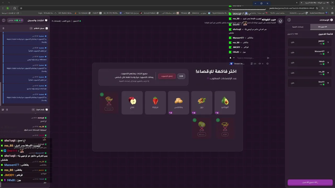The width and height of the screenshot is (335, 188).
Task: Open site information icon in address bar
Action: click(x=317, y=8)
